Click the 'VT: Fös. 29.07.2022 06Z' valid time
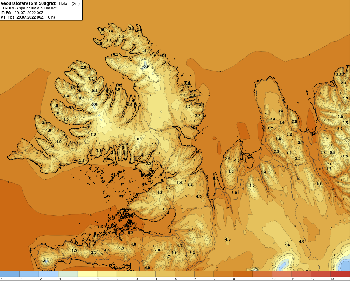 pyautogui.click(x=22, y=17)
